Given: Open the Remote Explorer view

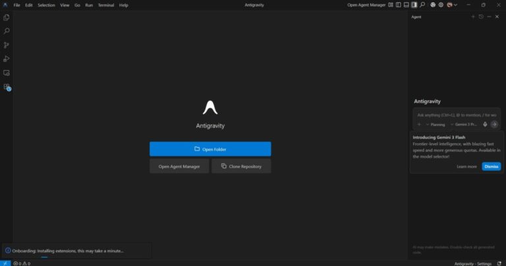Looking at the screenshot, I should pyautogui.click(x=7, y=73).
